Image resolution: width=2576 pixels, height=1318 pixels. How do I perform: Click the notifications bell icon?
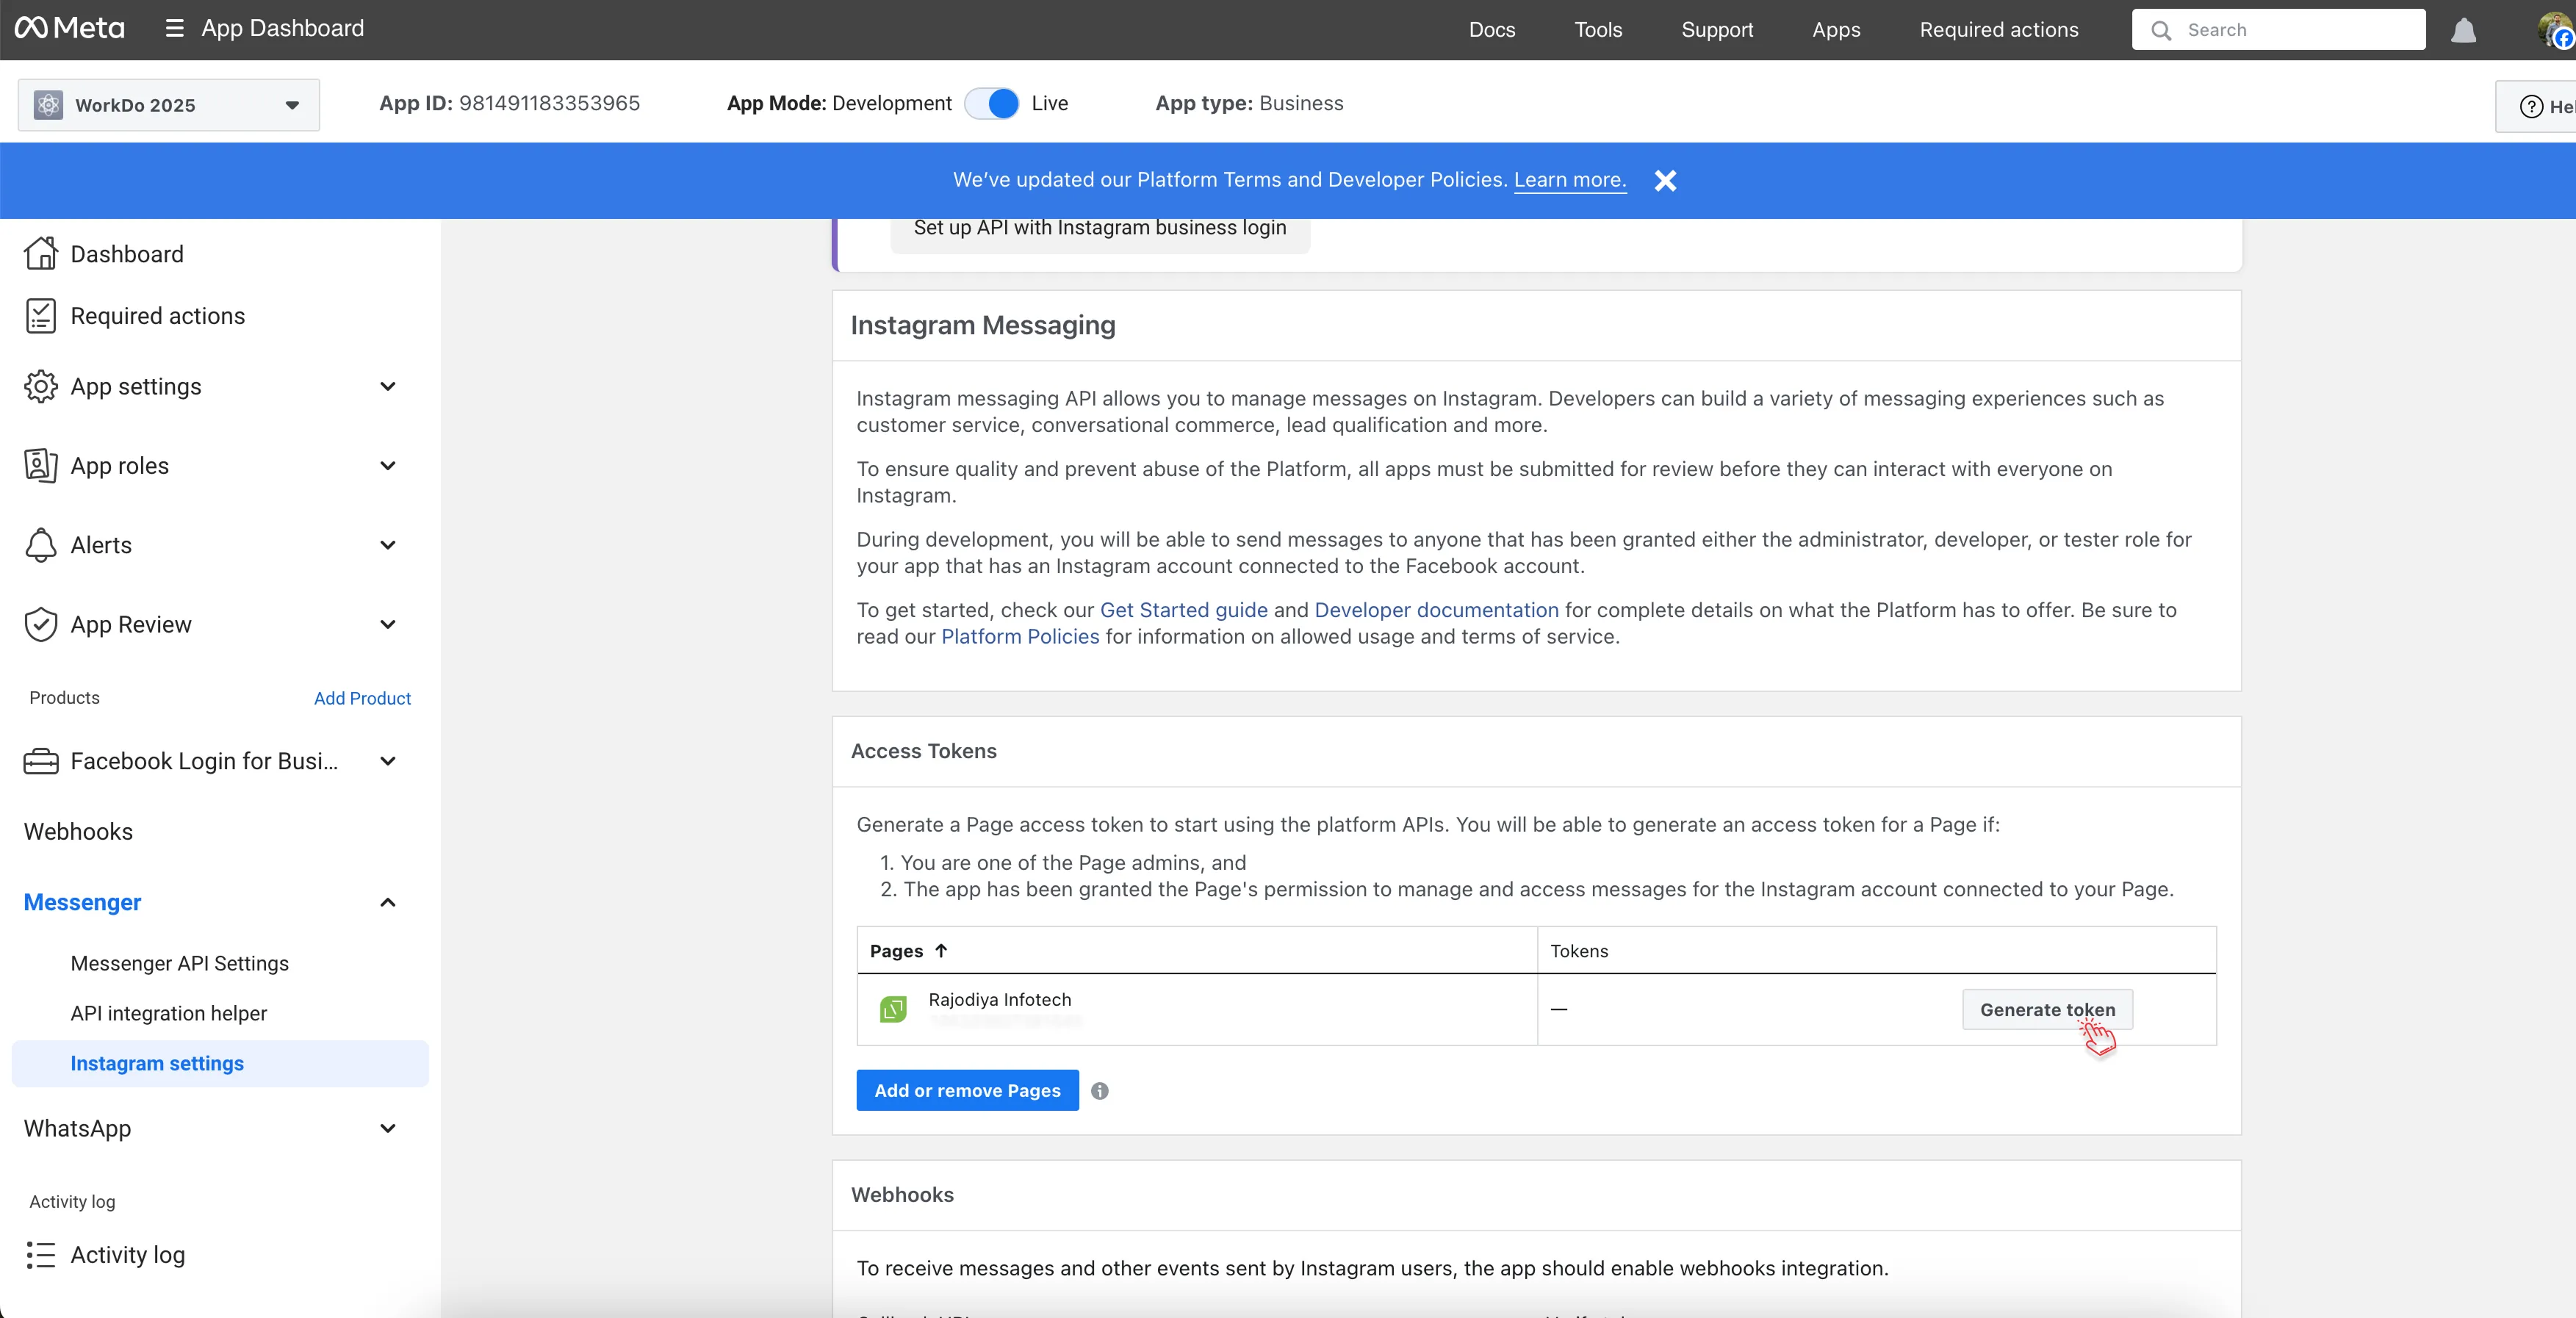pyautogui.click(x=2463, y=30)
